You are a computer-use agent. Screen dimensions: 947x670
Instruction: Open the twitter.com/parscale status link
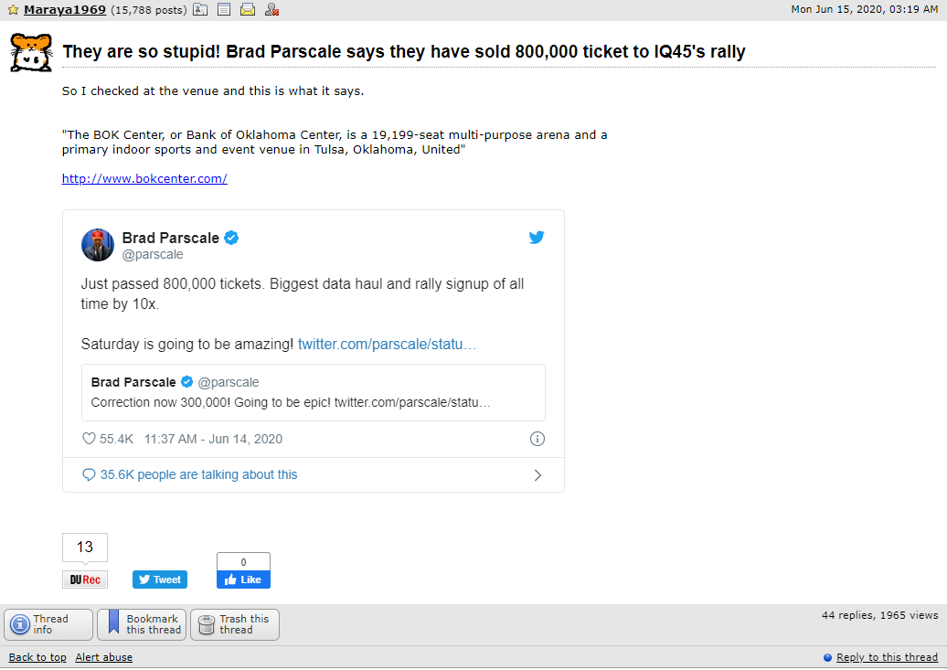[388, 344]
